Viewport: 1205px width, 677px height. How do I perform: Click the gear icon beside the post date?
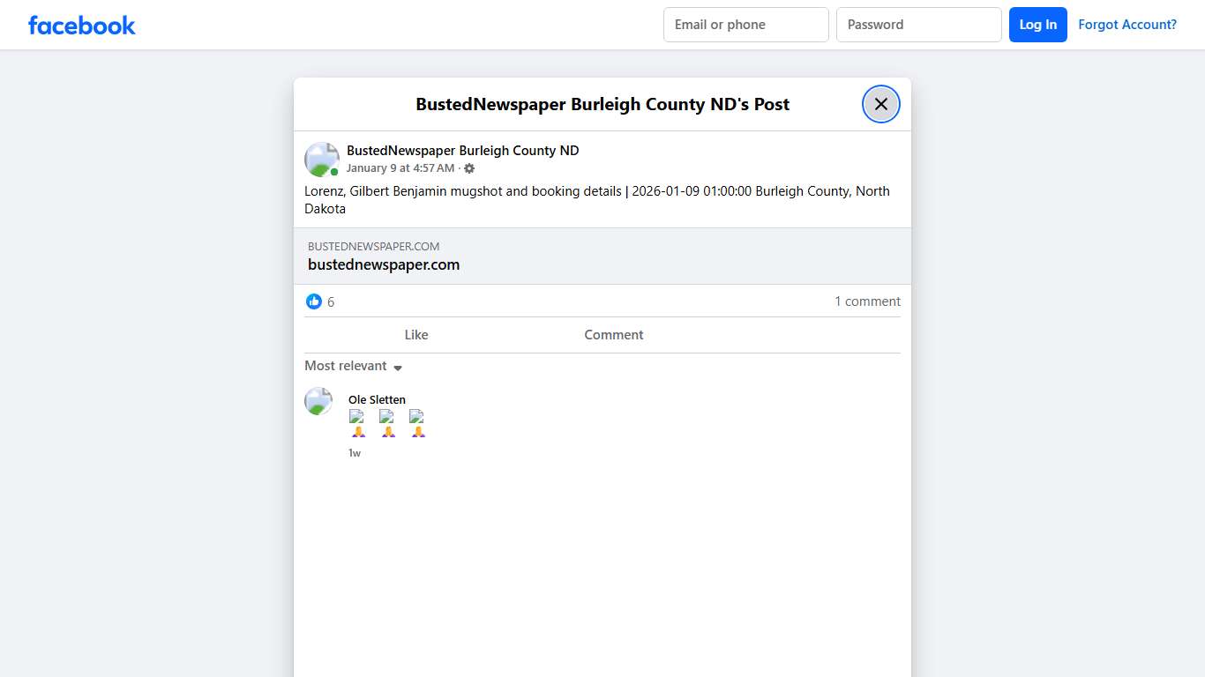[x=469, y=168]
